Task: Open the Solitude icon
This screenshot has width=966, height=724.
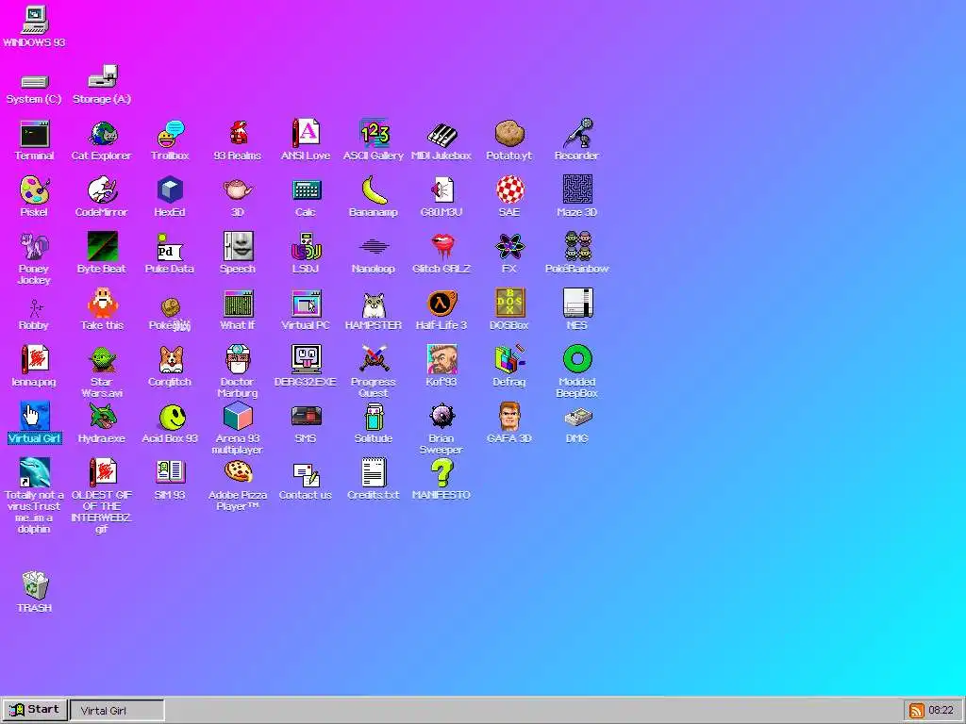Action: pyautogui.click(x=374, y=418)
